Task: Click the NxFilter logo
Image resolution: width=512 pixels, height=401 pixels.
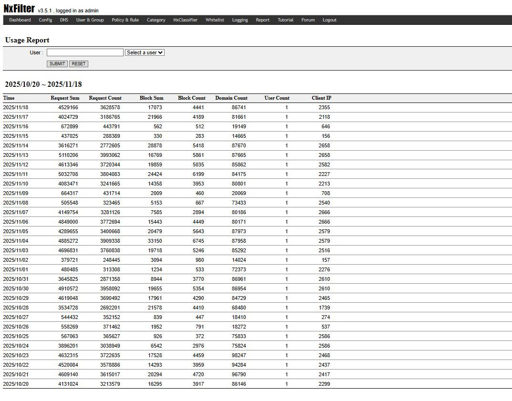Action: click(19, 9)
